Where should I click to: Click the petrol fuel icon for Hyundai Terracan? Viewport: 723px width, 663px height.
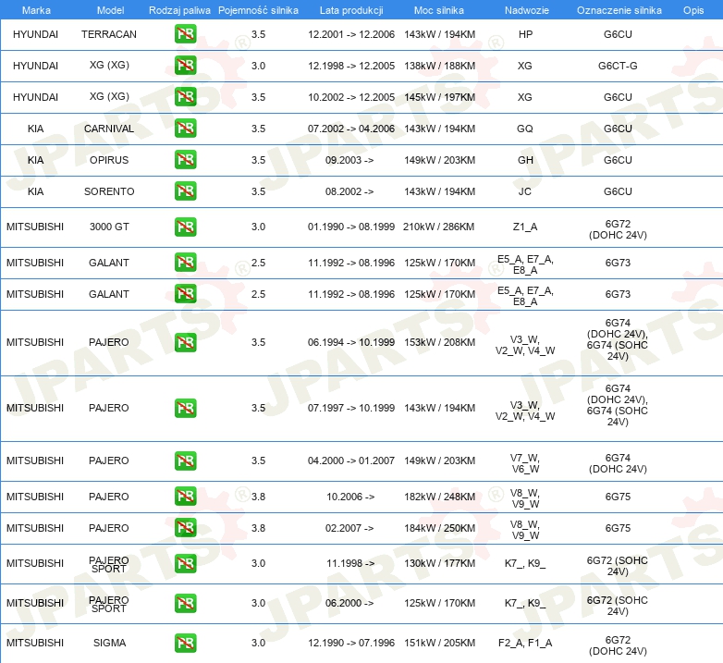pyautogui.click(x=185, y=34)
